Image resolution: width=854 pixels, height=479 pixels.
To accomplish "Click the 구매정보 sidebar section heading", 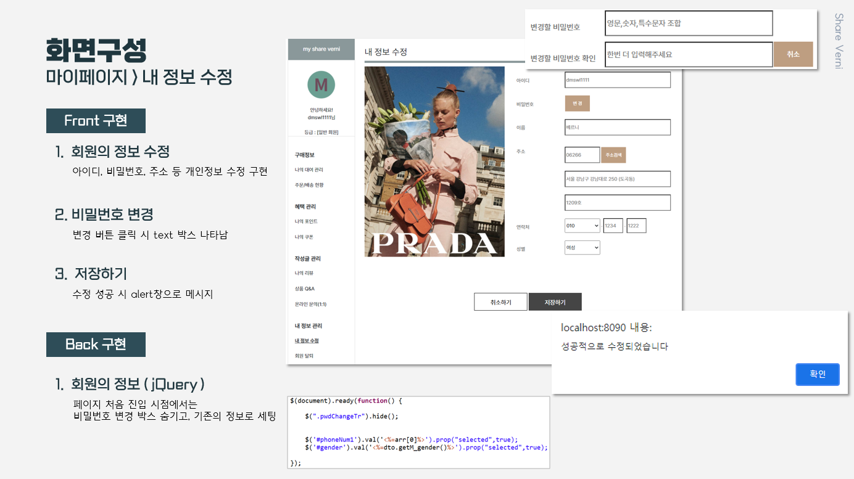I will [304, 155].
